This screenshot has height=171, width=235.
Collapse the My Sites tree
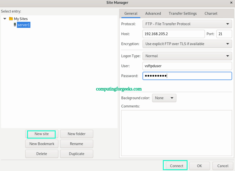coord(4,19)
